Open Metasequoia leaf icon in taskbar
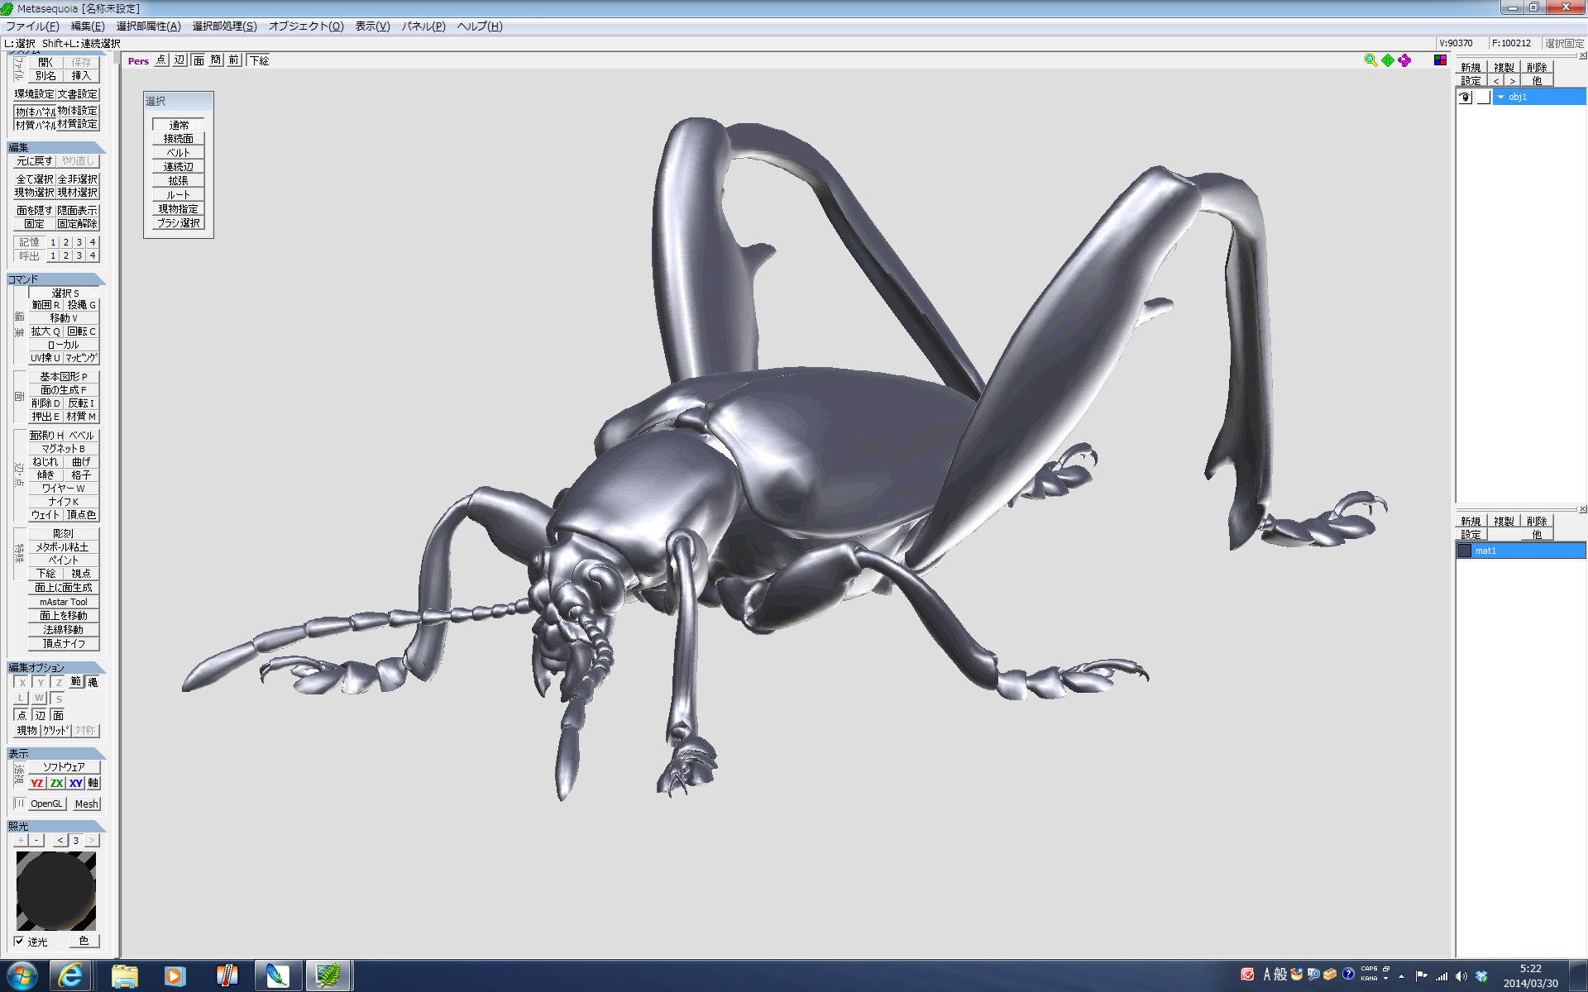 328,975
